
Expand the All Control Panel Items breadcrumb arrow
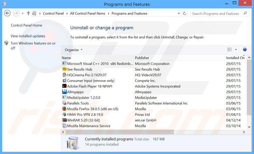click(109, 14)
